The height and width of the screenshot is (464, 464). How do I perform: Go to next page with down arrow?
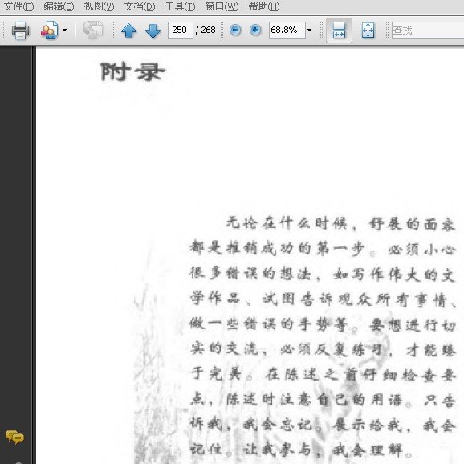click(153, 31)
